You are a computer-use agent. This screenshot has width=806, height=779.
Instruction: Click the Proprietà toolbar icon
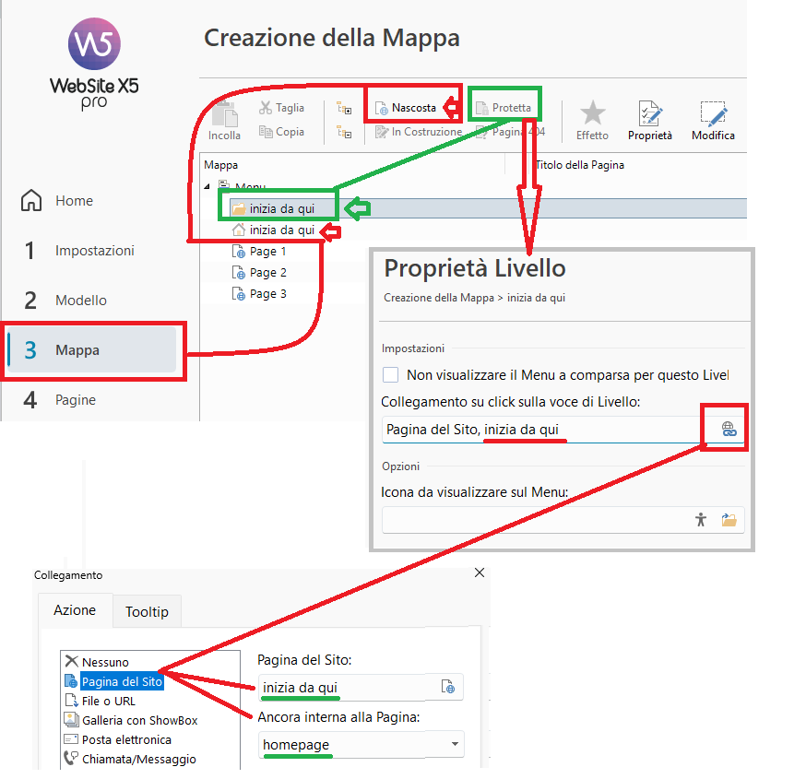[650, 114]
